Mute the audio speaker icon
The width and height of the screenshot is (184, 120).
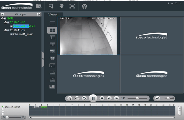[157, 98]
